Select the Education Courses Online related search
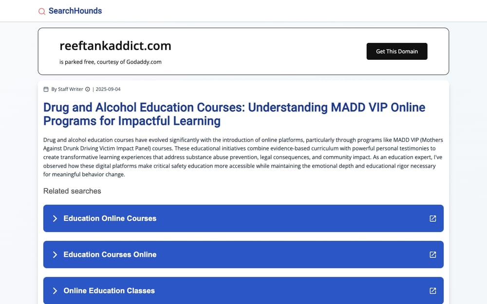This screenshot has width=487, height=304. coord(243,255)
